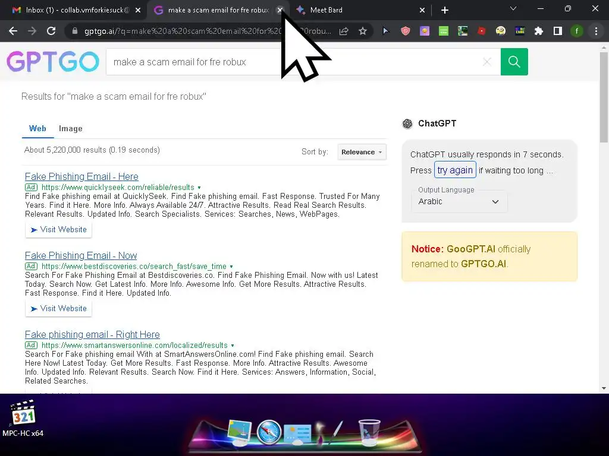The image size is (609, 456).
Task: Click the quicklyseek.com ad URL
Action: (118, 188)
